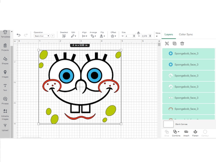Open the Projects panel
Viewport: 216px width, 162px height.
pyautogui.click(x=5, y=47)
